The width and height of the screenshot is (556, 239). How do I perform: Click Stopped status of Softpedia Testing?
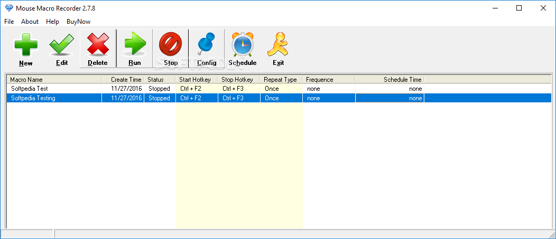[159, 98]
